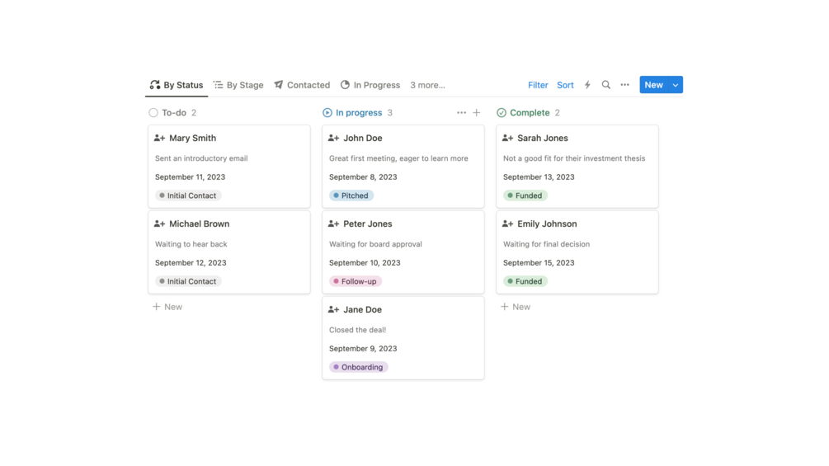Click the lightning bolt automations icon
The image size is (829, 466).
[587, 84]
